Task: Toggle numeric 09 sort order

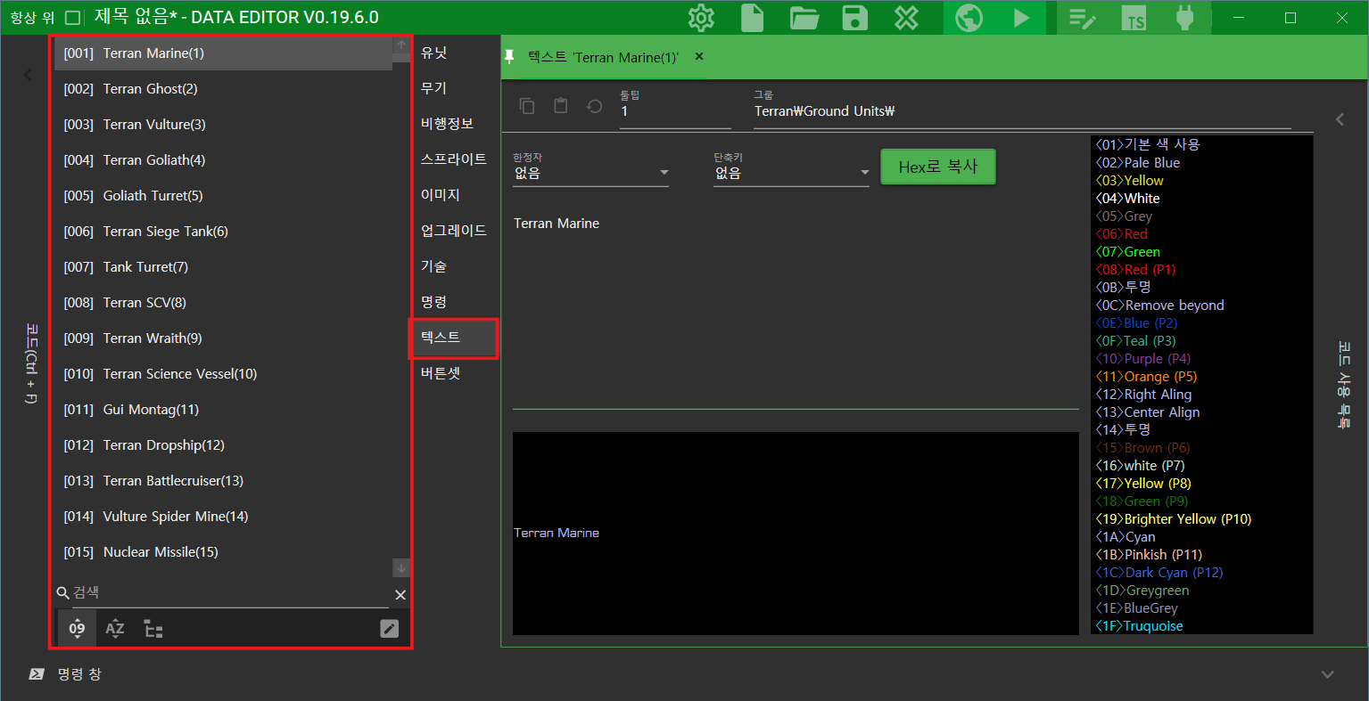Action: point(78,629)
